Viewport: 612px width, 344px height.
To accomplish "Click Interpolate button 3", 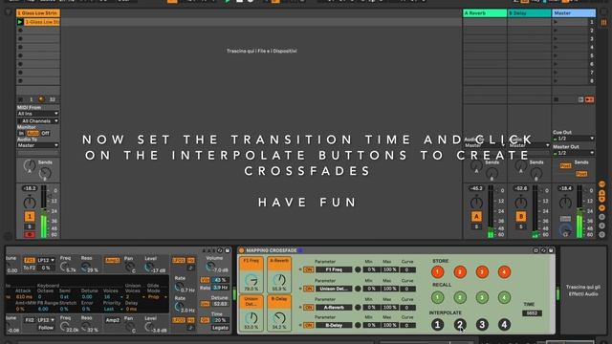I will click(x=482, y=325).
